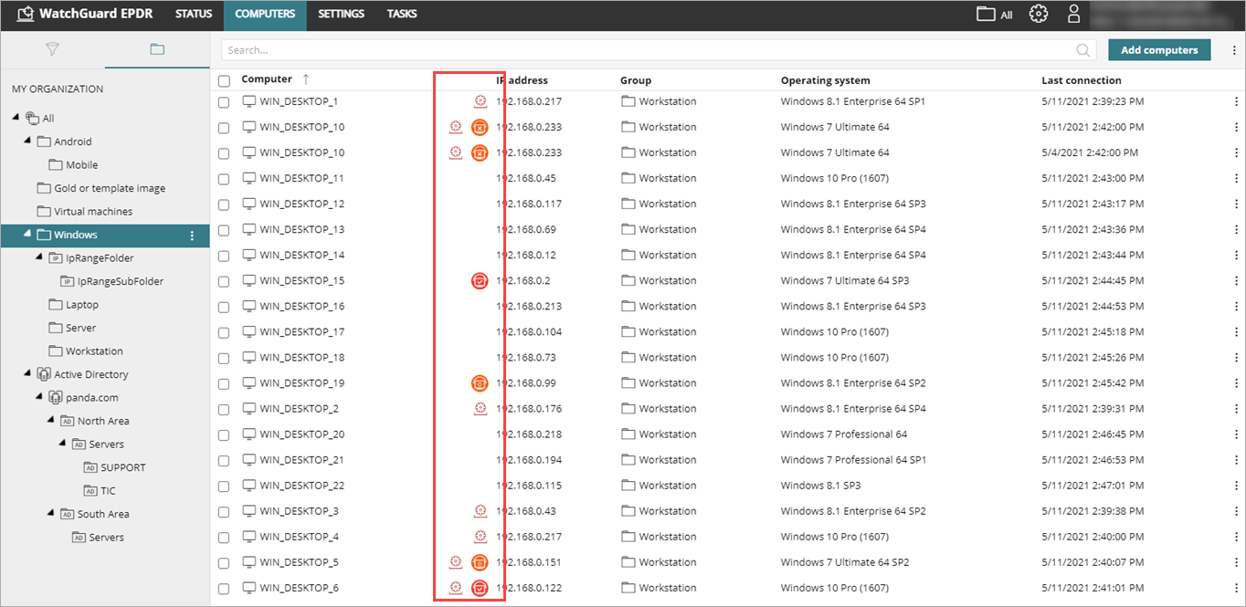Screen dimensions: 1246x607
Task: Click the status icon for WIN_DESKTOP_2
Action: [x=480, y=408]
